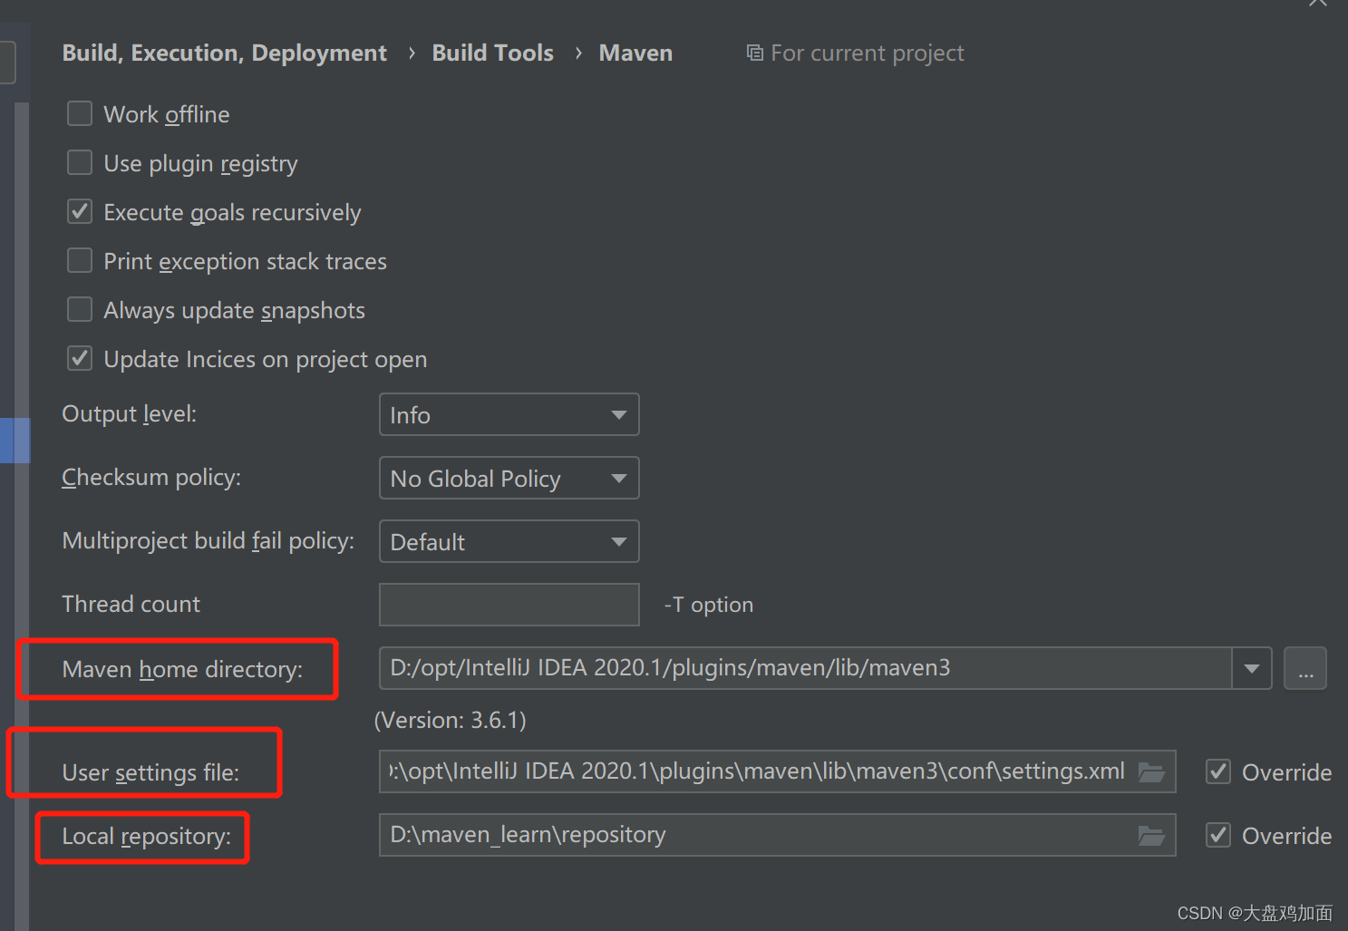Screen dimensions: 1348x931
Task: Toggle Override for User settings file
Action: click(x=1218, y=771)
